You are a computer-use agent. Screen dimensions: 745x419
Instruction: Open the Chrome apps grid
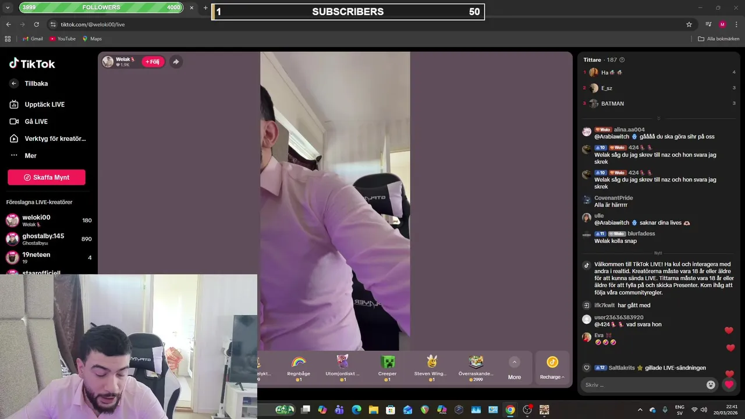pyautogui.click(x=8, y=39)
